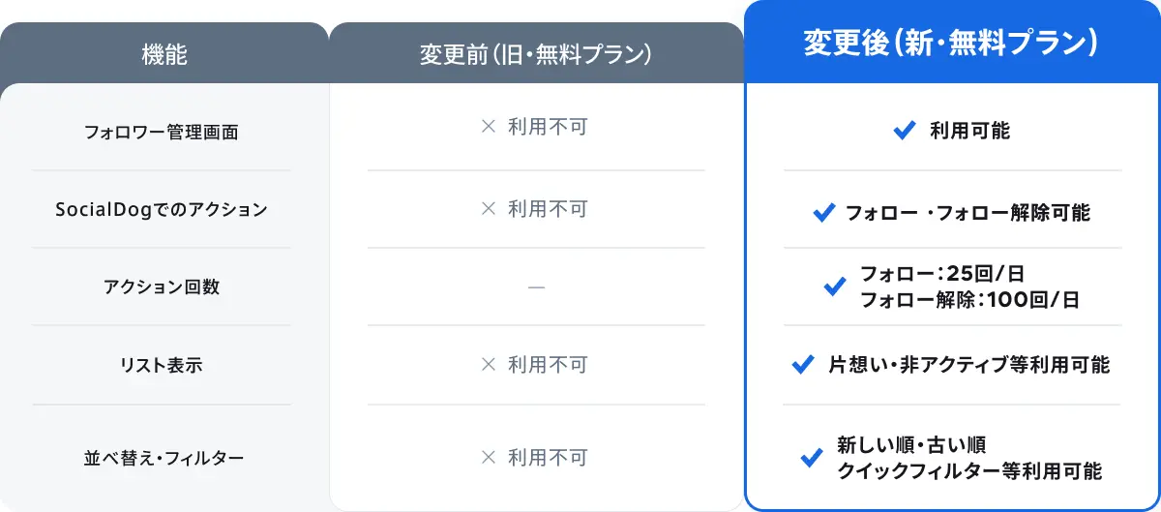Viewport: 1161px width, 512px height.
Task: Click the フォロワー管理画面 feature label
Action: [162, 133]
